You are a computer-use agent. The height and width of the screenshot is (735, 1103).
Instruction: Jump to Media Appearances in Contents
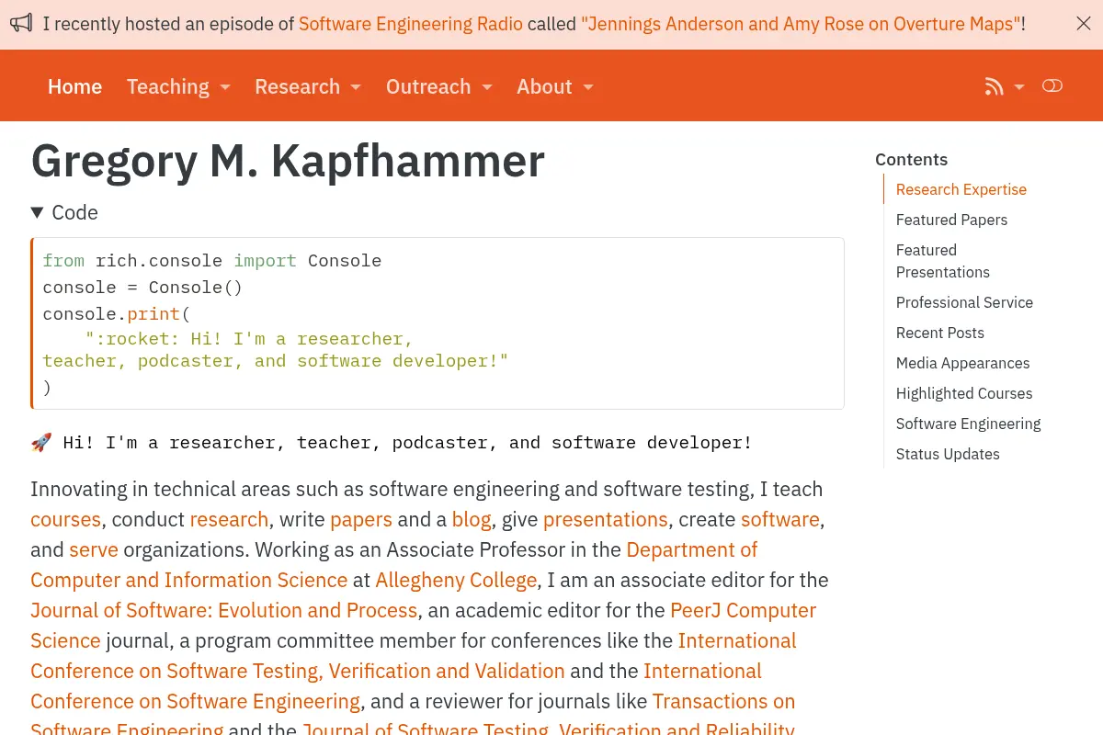coord(962,363)
